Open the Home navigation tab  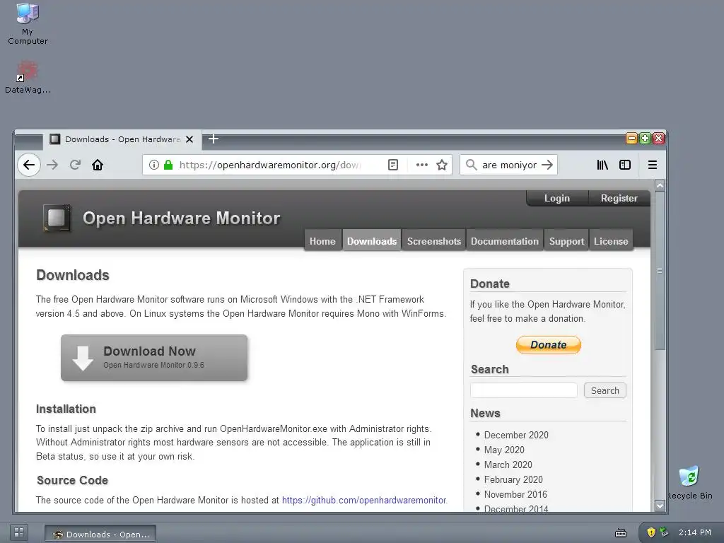click(x=322, y=241)
